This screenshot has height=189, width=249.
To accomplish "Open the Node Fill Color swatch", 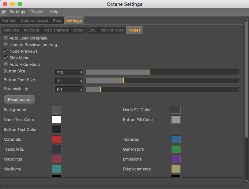I will [176, 110].
